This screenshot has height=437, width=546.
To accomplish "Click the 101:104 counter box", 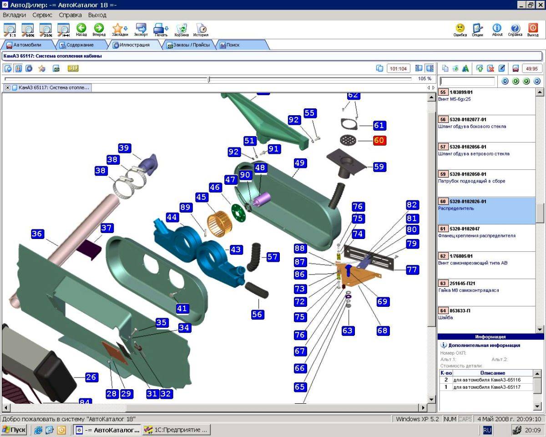I will pyautogui.click(x=399, y=68).
